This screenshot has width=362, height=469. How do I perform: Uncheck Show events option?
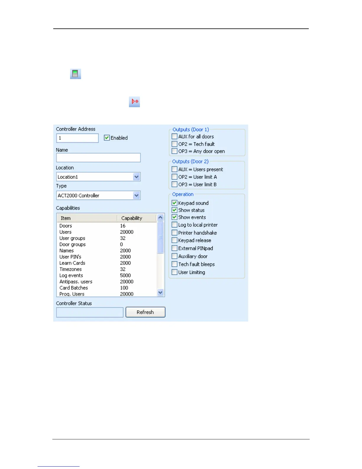[174, 217]
